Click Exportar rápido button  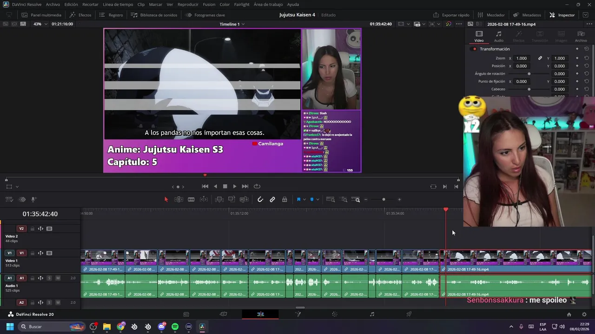(x=451, y=15)
